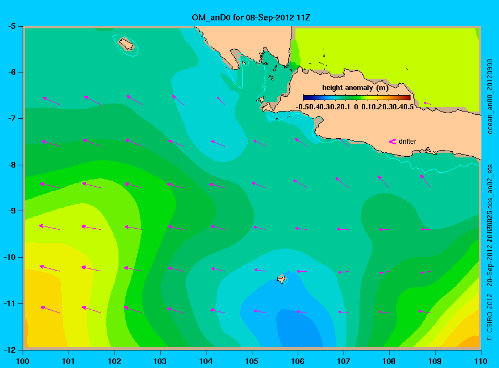This screenshot has width=499, height=368.
Task: Click the 'drifter' legend text
Action: [407, 142]
